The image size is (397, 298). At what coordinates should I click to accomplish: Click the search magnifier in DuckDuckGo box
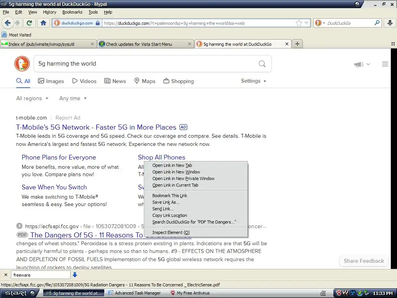pyautogui.click(x=262, y=64)
